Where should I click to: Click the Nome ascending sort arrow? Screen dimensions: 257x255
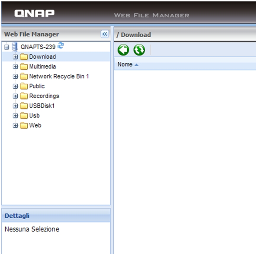pos(136,65)
